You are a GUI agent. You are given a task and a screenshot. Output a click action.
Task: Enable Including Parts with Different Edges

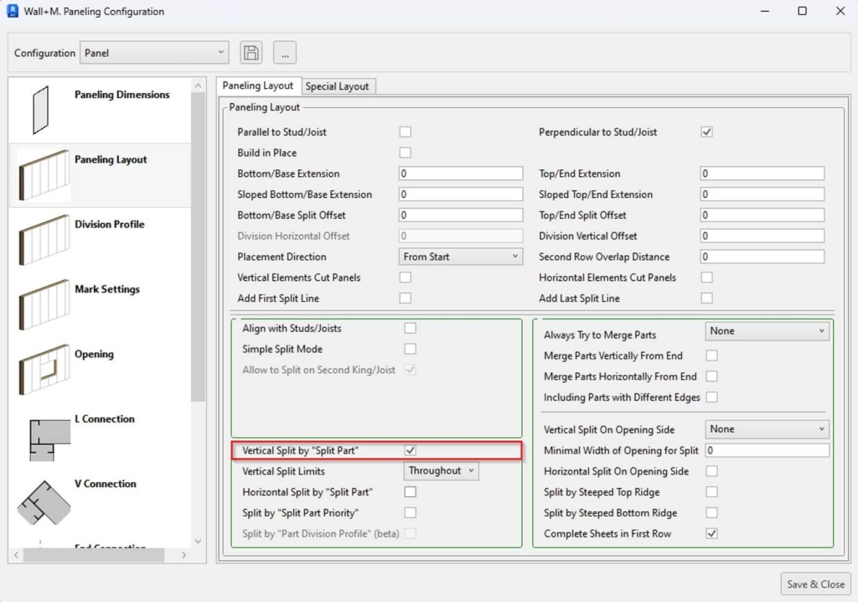(711, 397)
